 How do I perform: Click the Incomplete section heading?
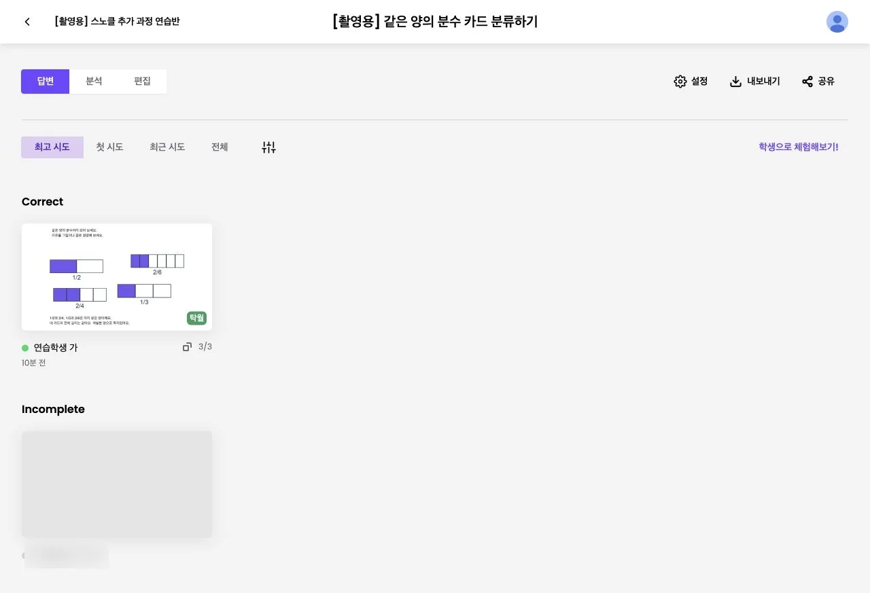tap(53, 409)
